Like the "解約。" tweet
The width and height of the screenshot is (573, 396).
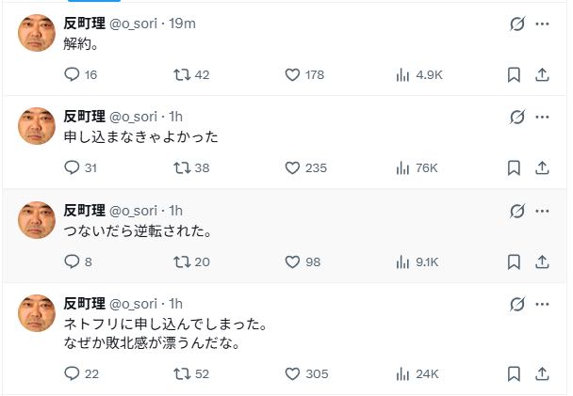[x=292, y=75]
